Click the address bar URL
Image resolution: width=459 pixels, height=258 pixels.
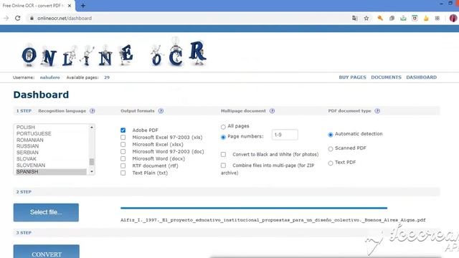point(65,18)
